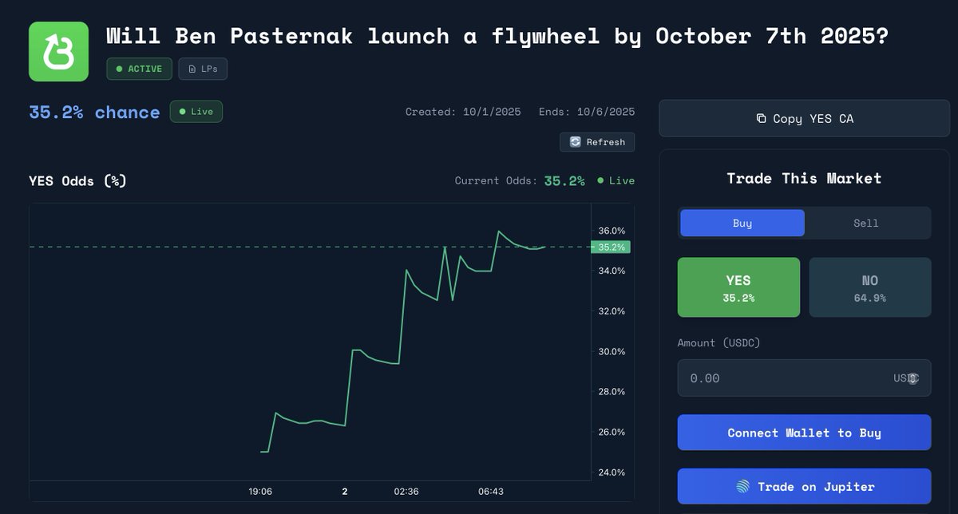Focus the Amount (USDC) input field

pos(804,378)
